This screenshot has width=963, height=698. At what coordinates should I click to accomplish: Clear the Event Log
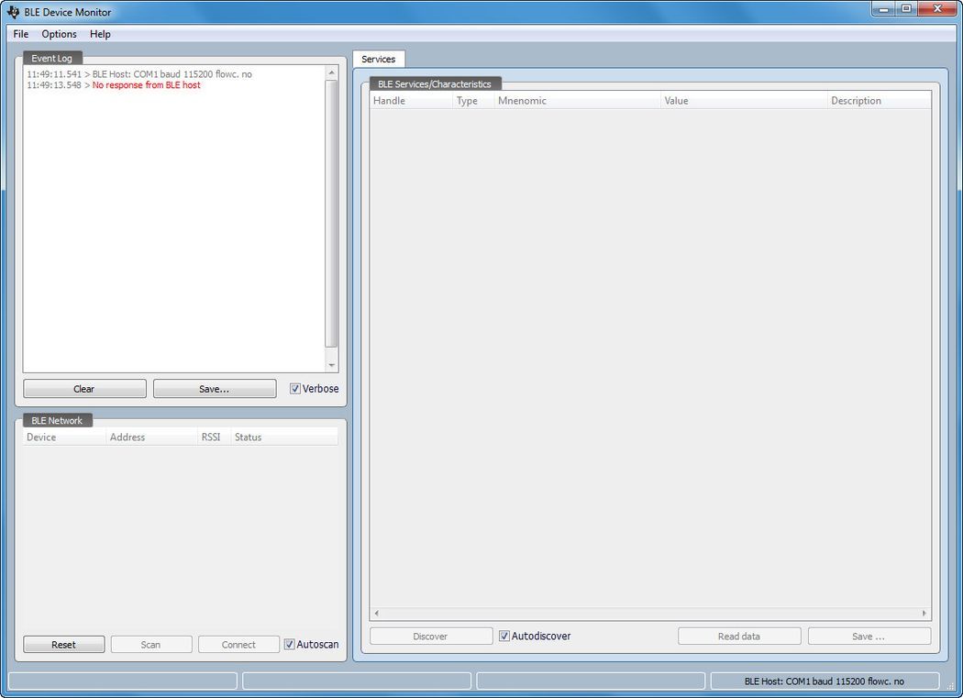84,388
